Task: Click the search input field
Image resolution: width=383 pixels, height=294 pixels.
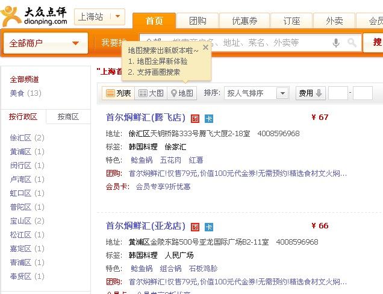Action: click(x=250, y=43)
